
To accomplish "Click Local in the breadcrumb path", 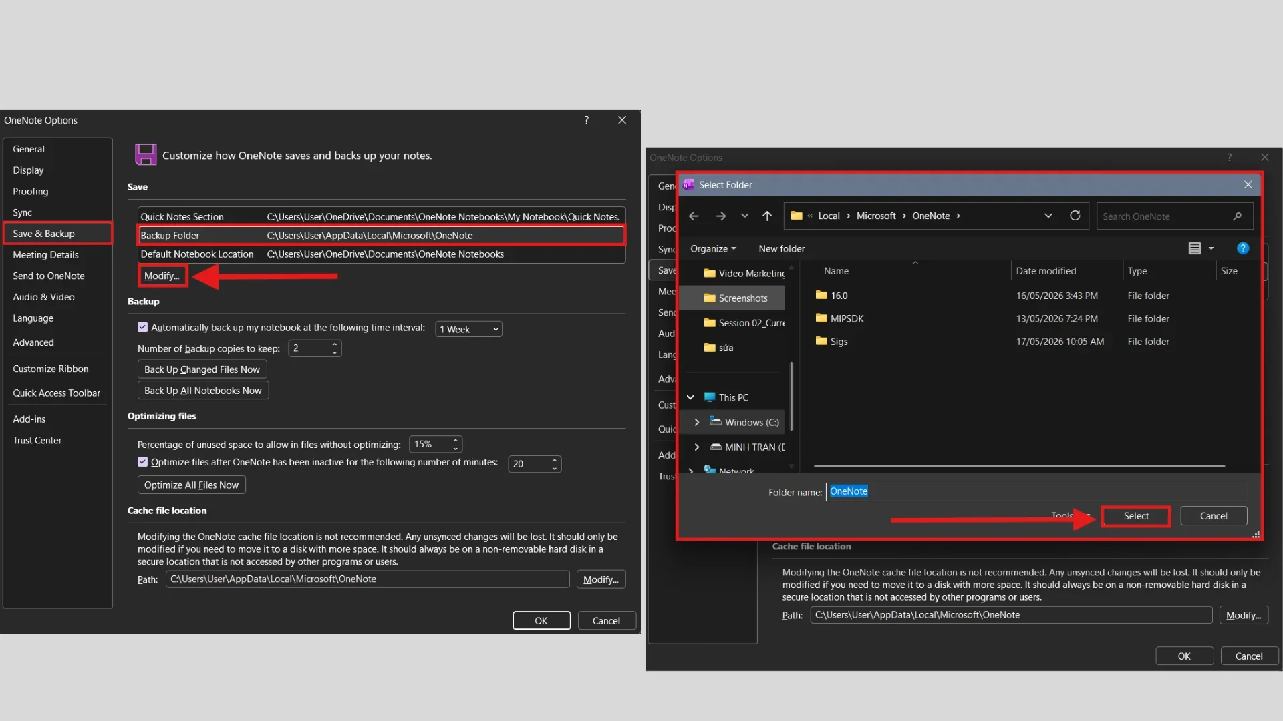I will 829,216.
